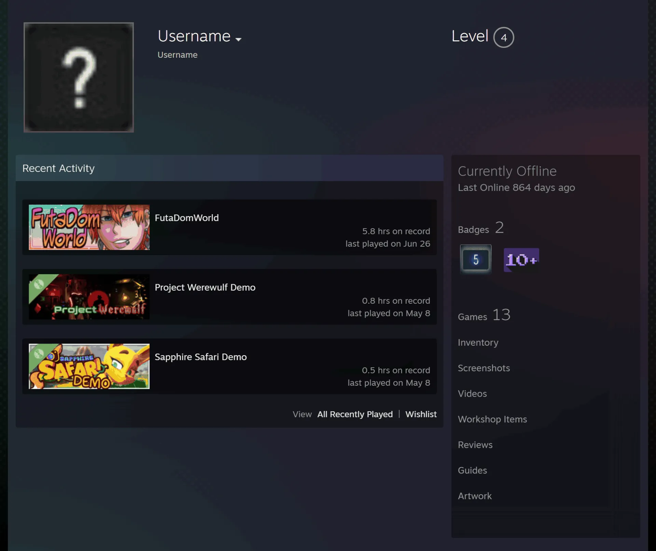Screen dimensions: 656x551
Task: Open the Badges section link
Action: [x=481, y=228]
